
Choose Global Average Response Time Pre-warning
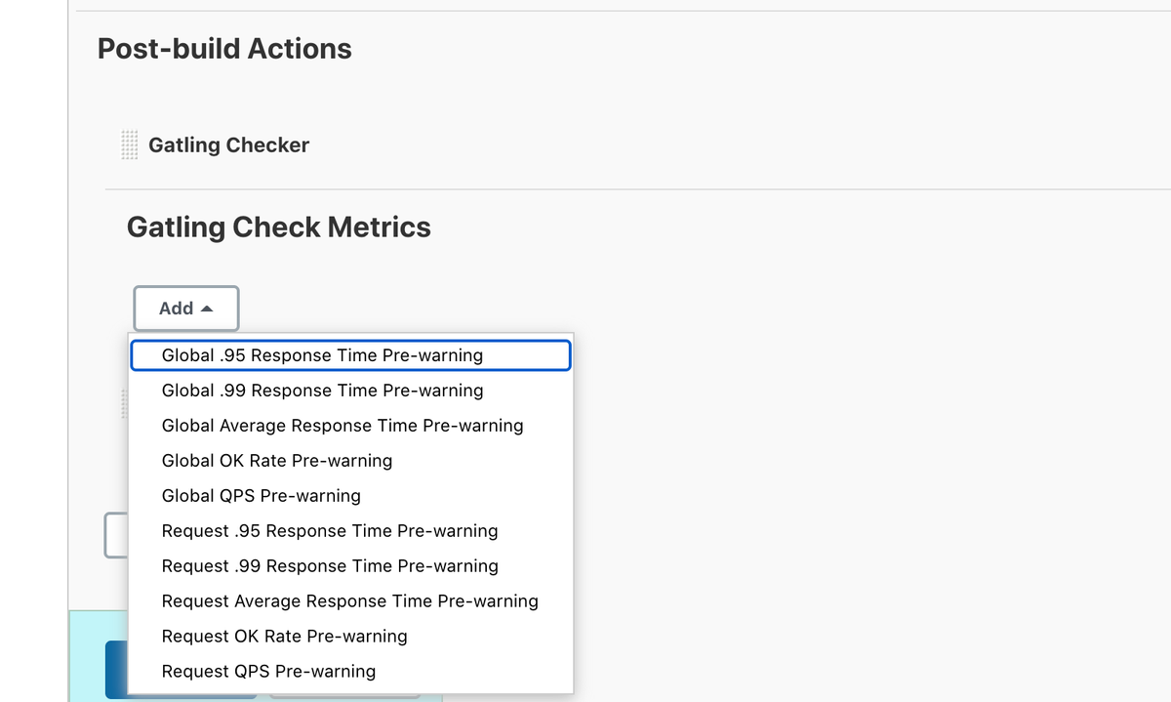pyautogui.click(x=350, y=426)
